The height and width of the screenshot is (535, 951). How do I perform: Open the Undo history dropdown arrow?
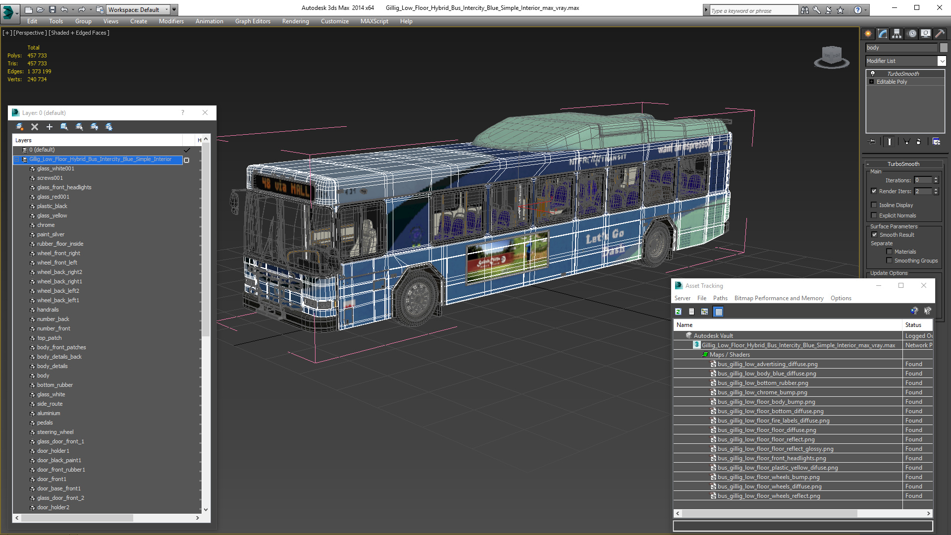click(x=72, y=9)
